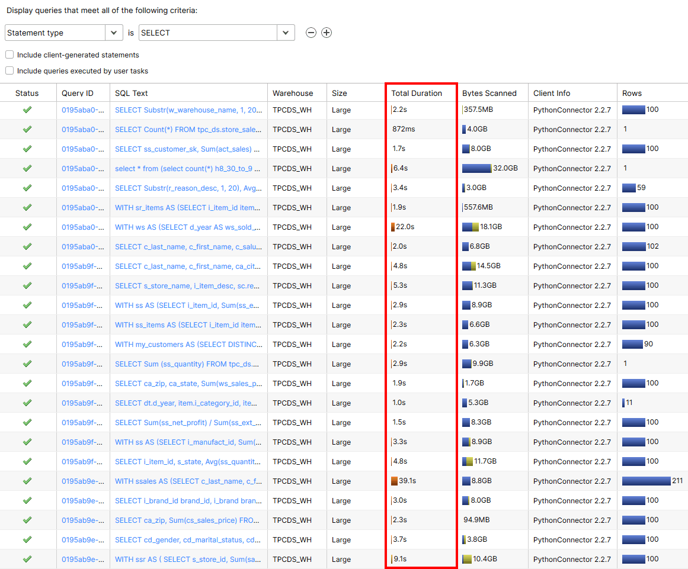This screenshot has width=688, height=569.
Task: Remove filter criterion with minus icon
Action: (x=311, y=33)
